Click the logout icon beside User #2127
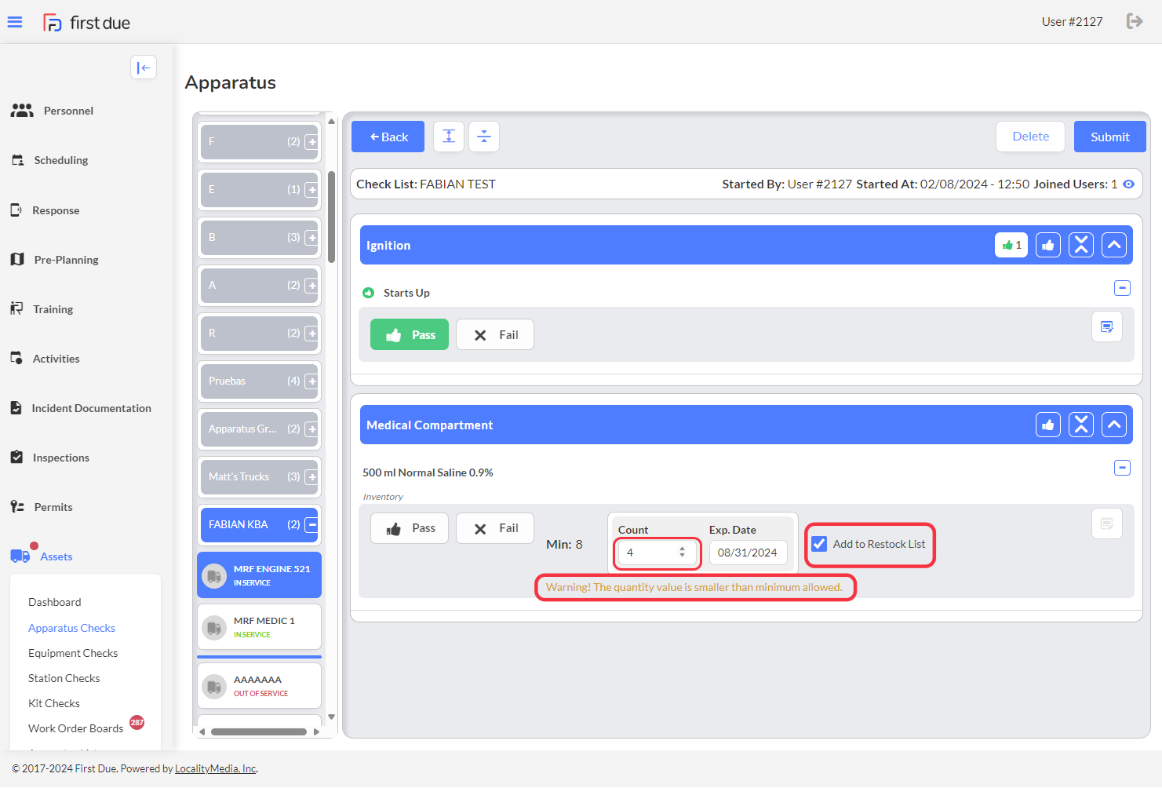Screen dimensions: 1162x788 (1135, 21)
